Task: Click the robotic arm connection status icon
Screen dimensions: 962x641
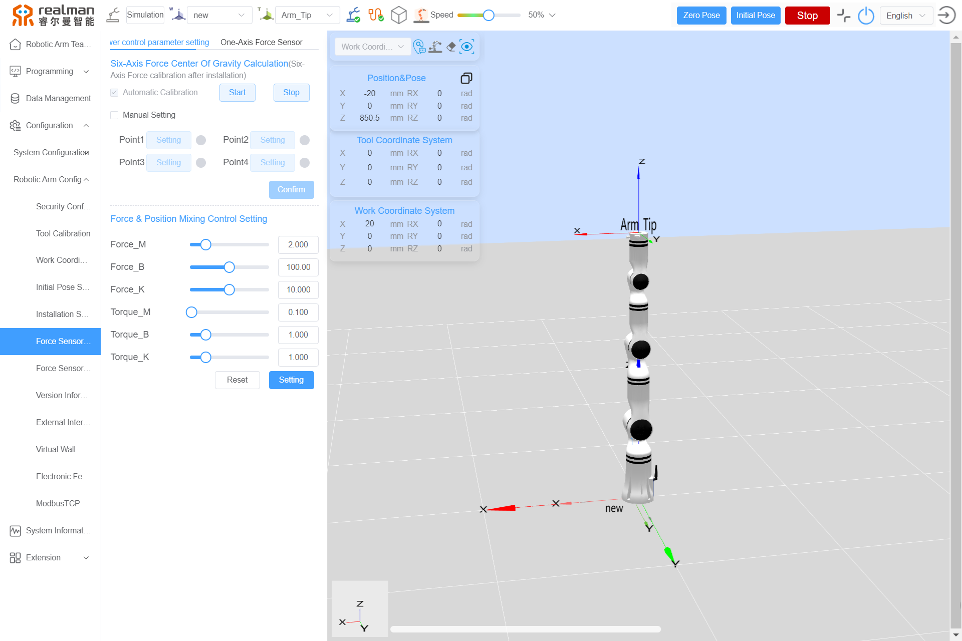Action: tap(353, 15)
